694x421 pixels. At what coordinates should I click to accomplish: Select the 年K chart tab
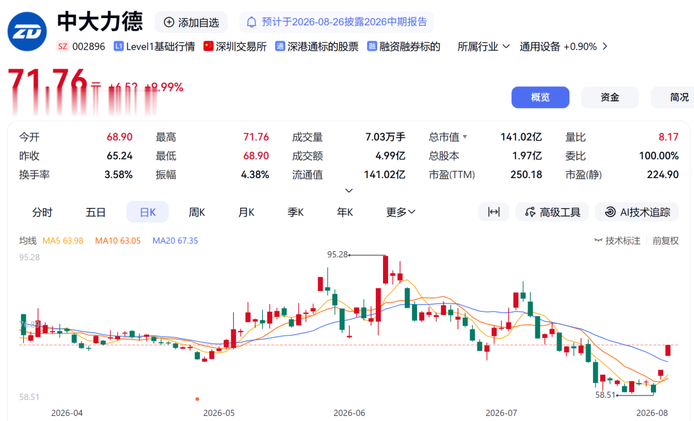point(345,213)
